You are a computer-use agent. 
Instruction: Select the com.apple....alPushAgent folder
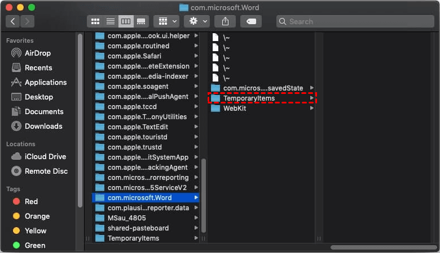coord(146,97)
